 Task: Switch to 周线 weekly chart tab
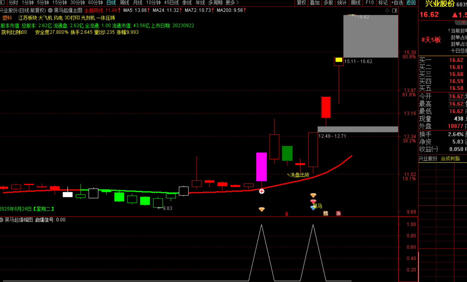pos(125,3)
